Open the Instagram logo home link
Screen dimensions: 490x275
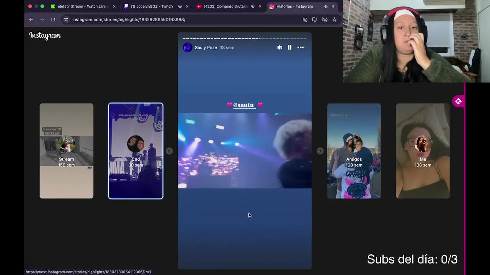click(45, 36)
